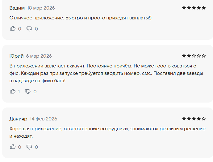Click the last star of Вадим's rating
Image resolution: width=213 pixels, height=162 pixels.
coord(204,8)
